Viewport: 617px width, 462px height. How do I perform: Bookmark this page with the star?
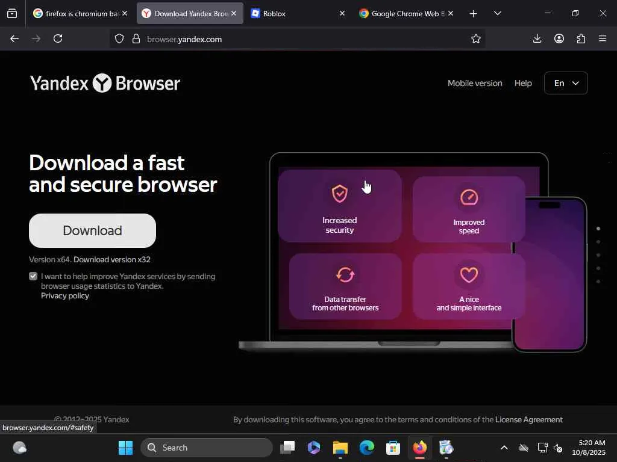click(476, 38)
